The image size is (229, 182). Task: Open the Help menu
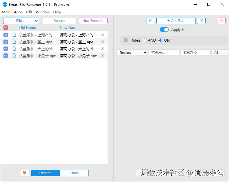57,12
